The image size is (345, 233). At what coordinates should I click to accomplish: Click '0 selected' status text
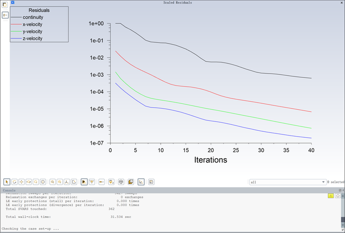tap(336, 182)
